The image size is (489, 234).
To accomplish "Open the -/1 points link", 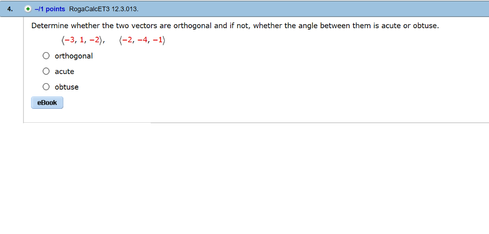I will click(50, 9).
